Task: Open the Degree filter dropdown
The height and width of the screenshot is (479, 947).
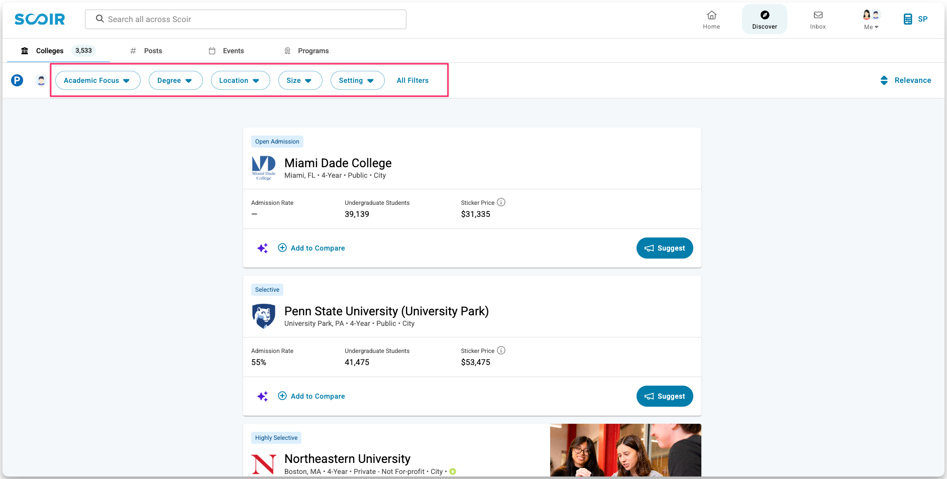Action: [175, 80]
